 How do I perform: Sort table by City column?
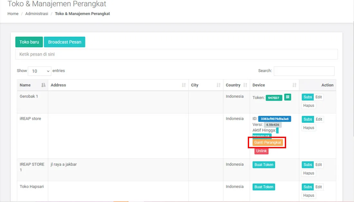206,85
